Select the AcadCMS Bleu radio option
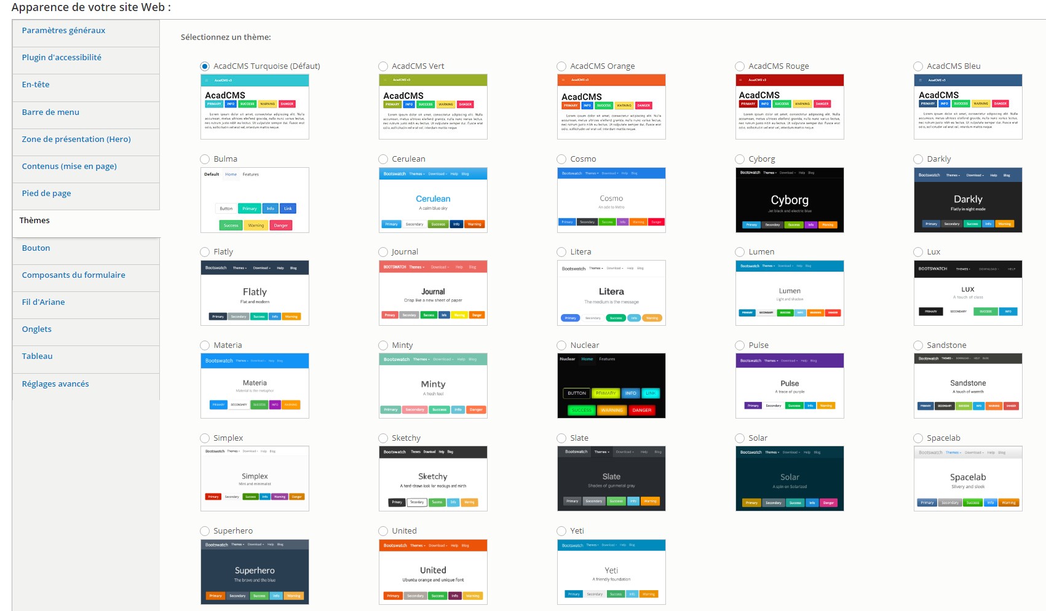 point(918,66)
